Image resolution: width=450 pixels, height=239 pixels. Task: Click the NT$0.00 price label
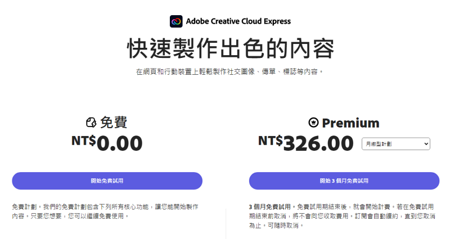pos(107,143)
